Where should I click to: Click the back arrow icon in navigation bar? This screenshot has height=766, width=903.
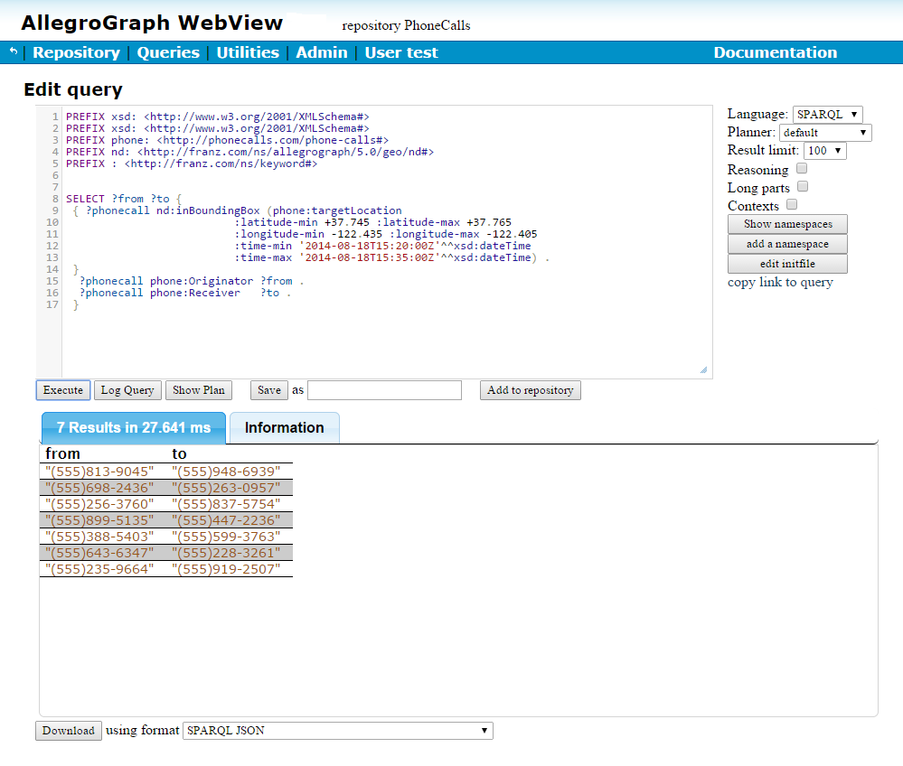pos(13,52)
